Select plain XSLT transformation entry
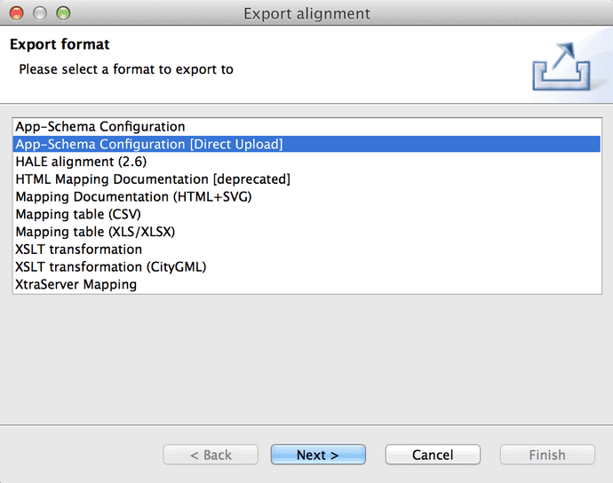613x483 pixels. [x=306, y=249]
